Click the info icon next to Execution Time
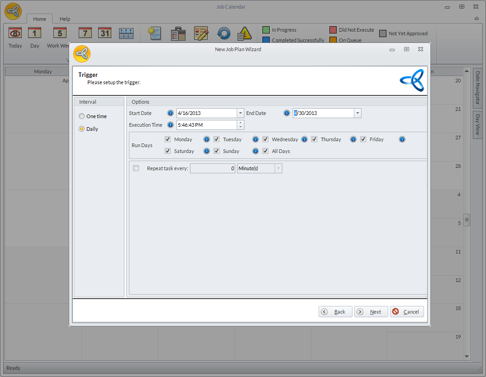486x377 pixels. point(171,125)
